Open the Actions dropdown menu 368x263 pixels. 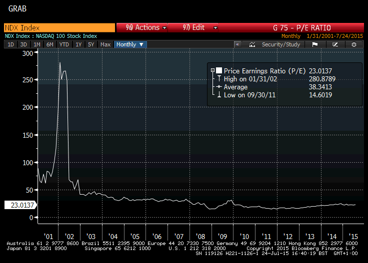[x=142, y=28]
